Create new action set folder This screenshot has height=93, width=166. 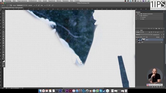[156, 28]
